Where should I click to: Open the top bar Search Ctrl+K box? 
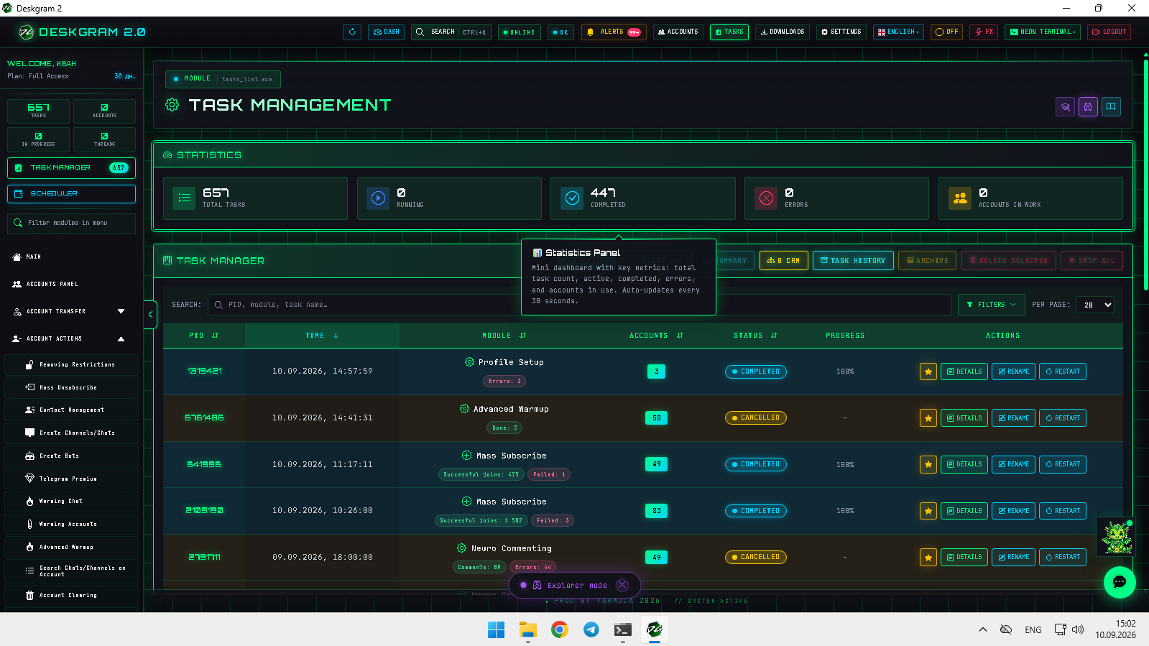[x=451, y=32]
